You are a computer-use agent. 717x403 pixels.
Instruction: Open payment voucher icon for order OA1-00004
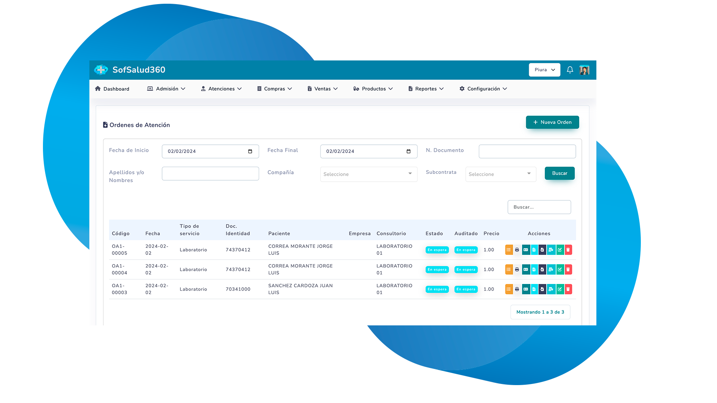(x=526, y=269)
